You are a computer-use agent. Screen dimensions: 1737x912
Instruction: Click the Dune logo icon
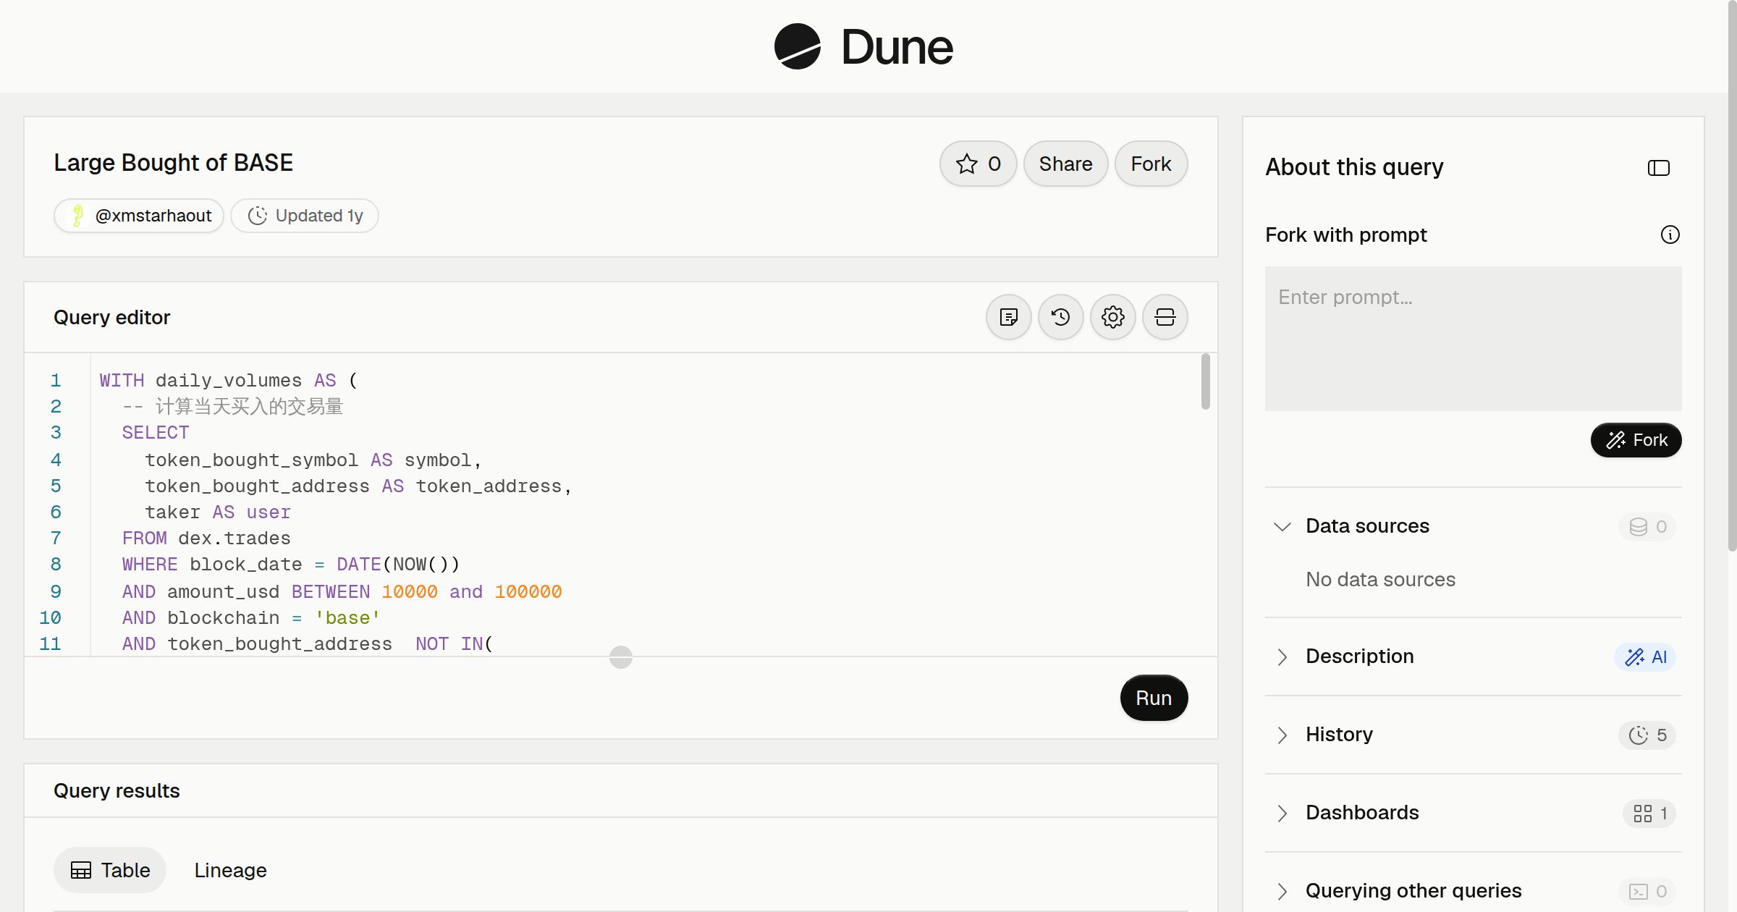coord(797,46)
